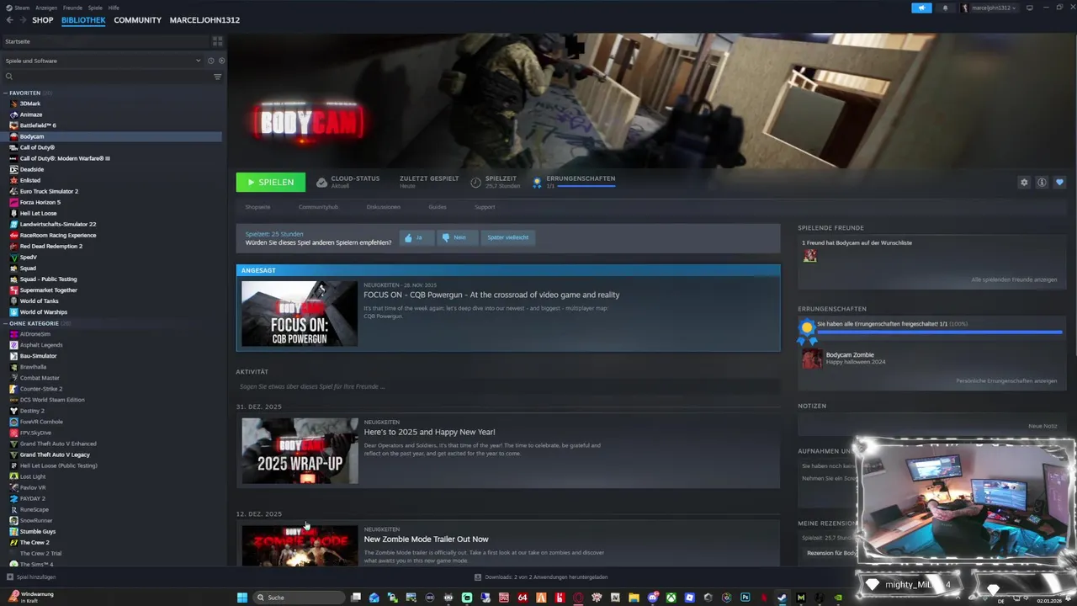Open the marceljohn1312 account dropdown
Viewport: 1077px width, 606px height.
point(990,8)
